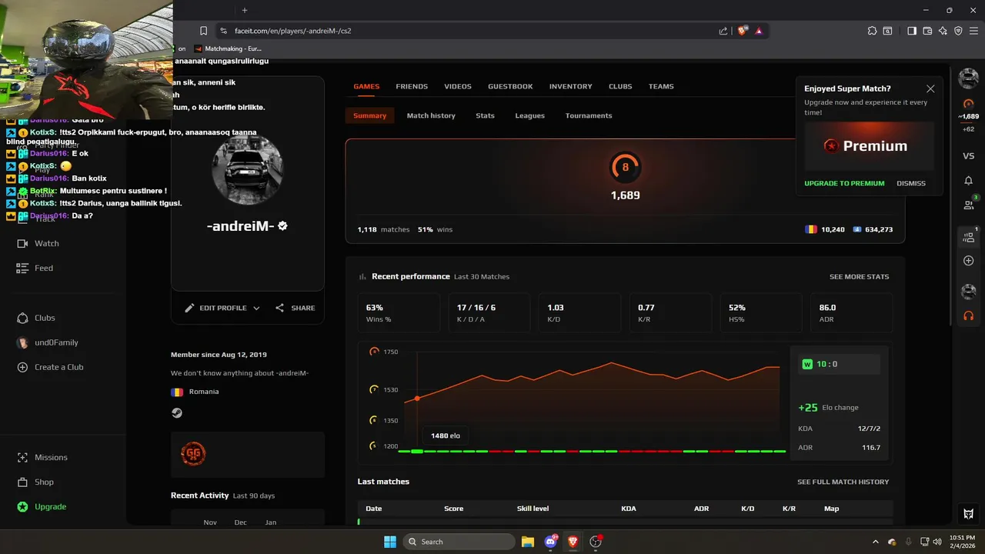Open the Guestbook tab
The height and width of the screenshot is (554, 985).
tap(510, 86)
